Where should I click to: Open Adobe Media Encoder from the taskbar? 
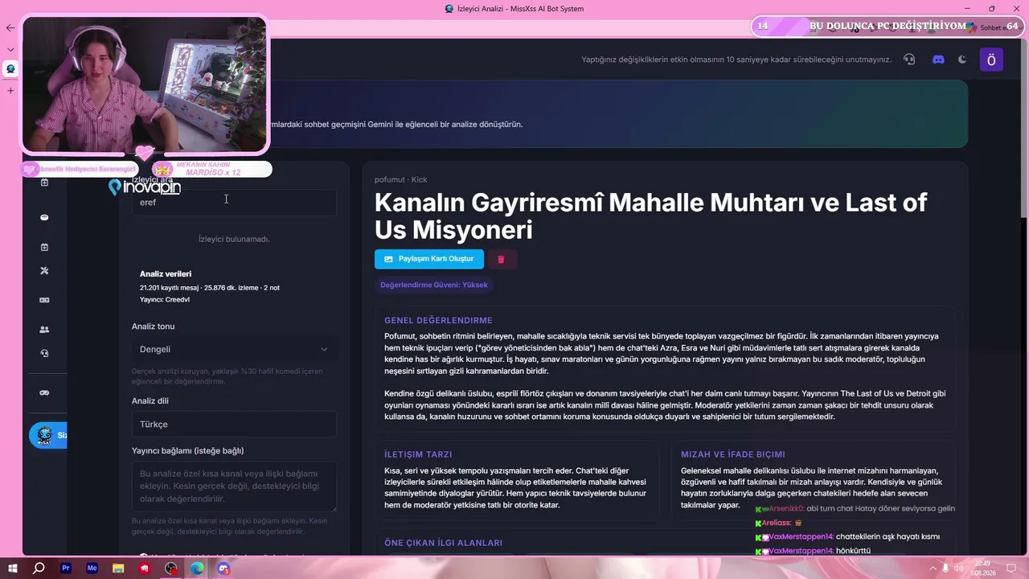pyautogui.click(x=92, y=569)
